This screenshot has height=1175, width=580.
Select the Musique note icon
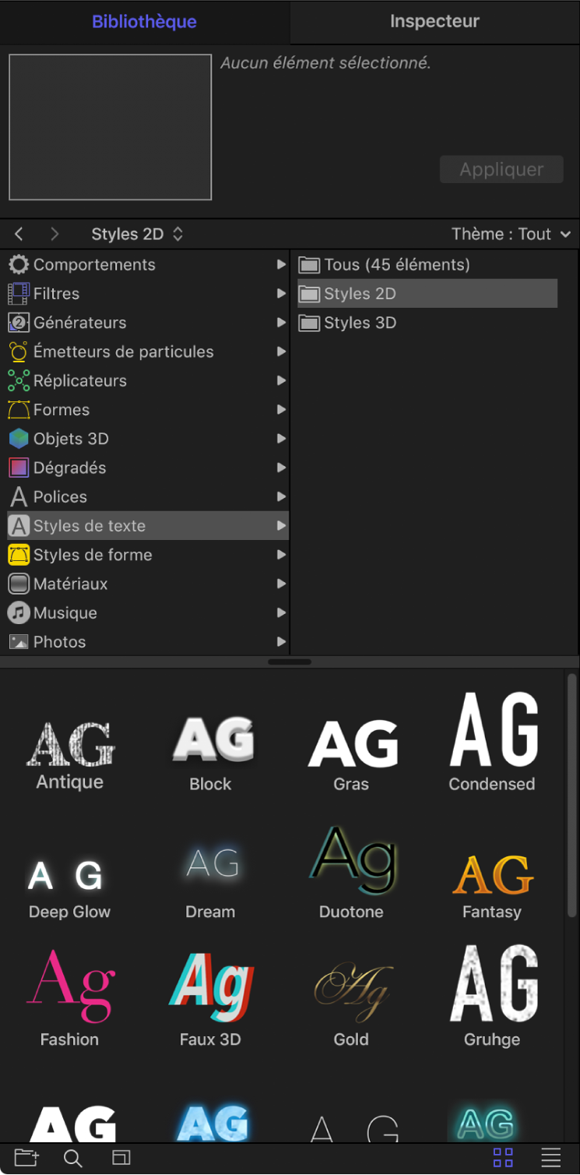click(x=19, y=613)
